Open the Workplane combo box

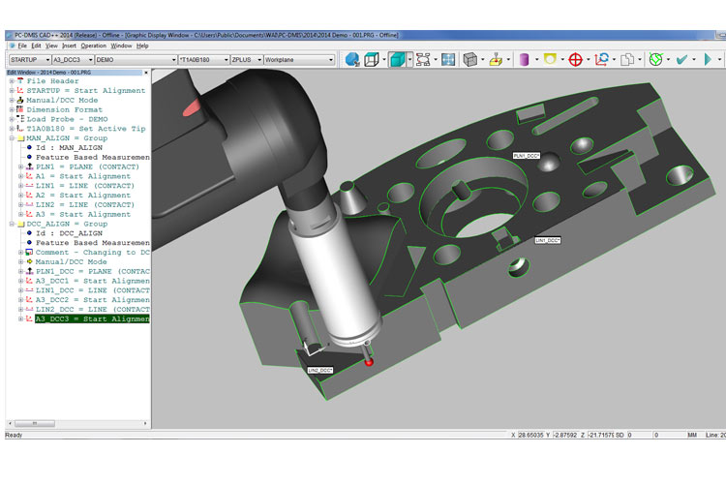[x=299, y=60]
